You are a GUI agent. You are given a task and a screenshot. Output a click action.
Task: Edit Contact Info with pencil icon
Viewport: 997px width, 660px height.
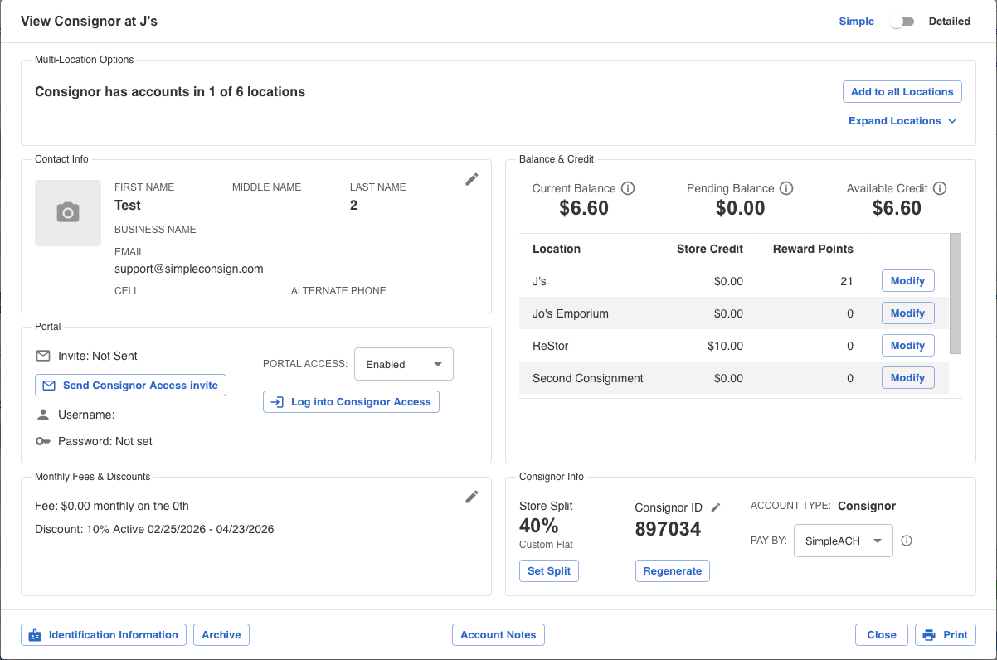472,179
